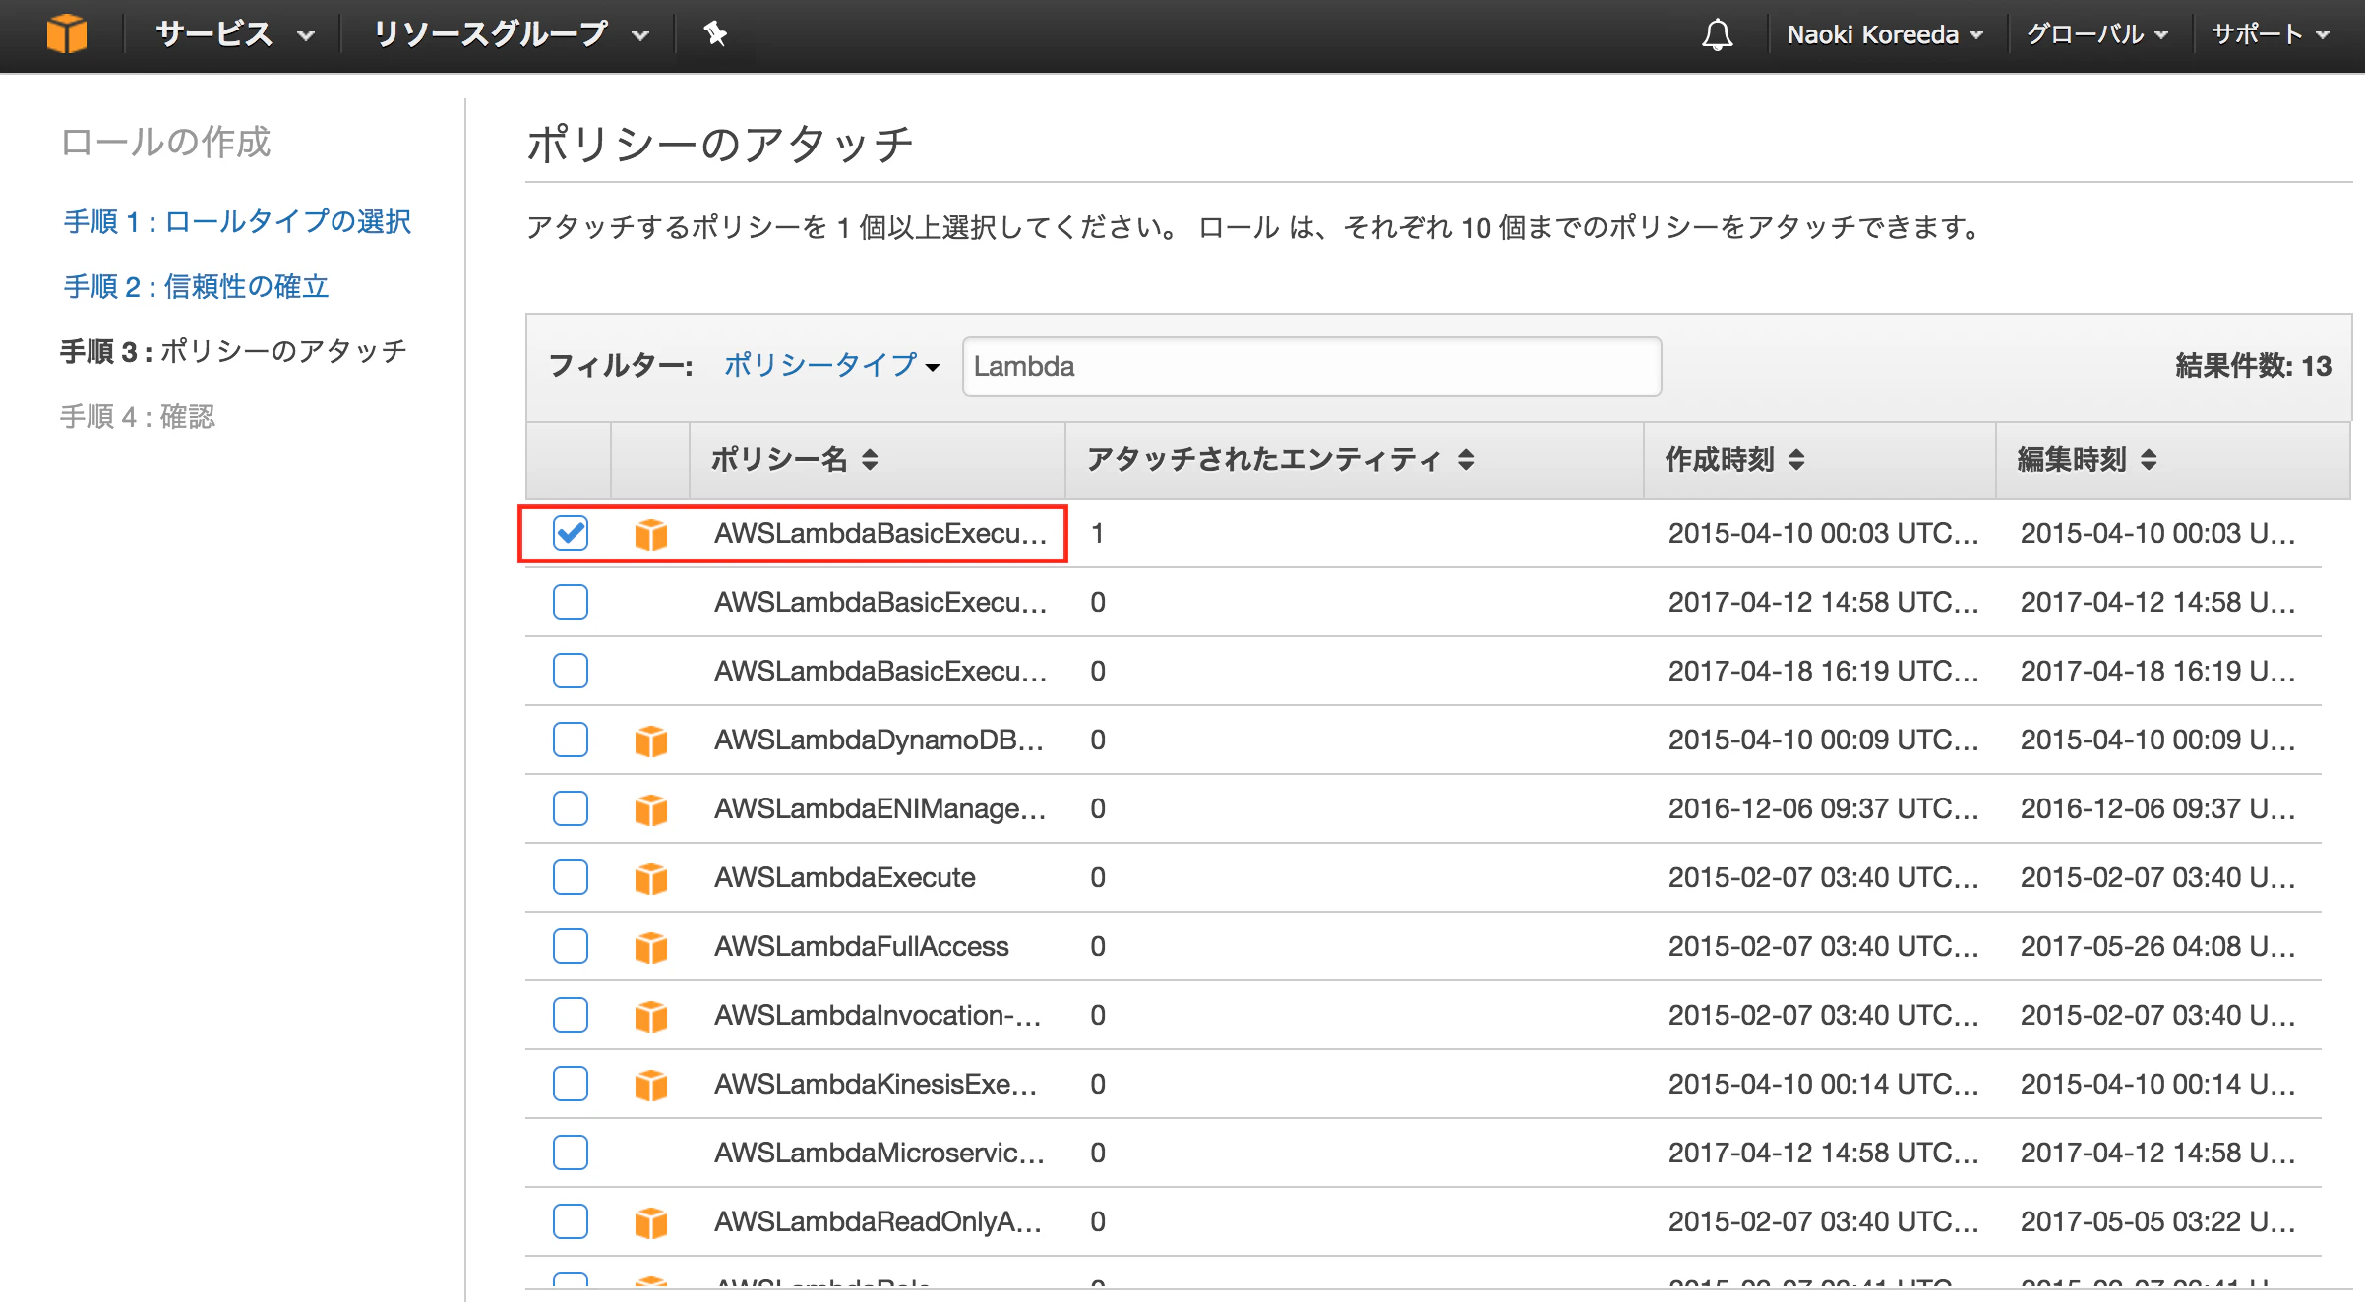
Task: Click the cube icon beside AWSLambdaReadOnlyA policy
Action: coord(651,1222)
